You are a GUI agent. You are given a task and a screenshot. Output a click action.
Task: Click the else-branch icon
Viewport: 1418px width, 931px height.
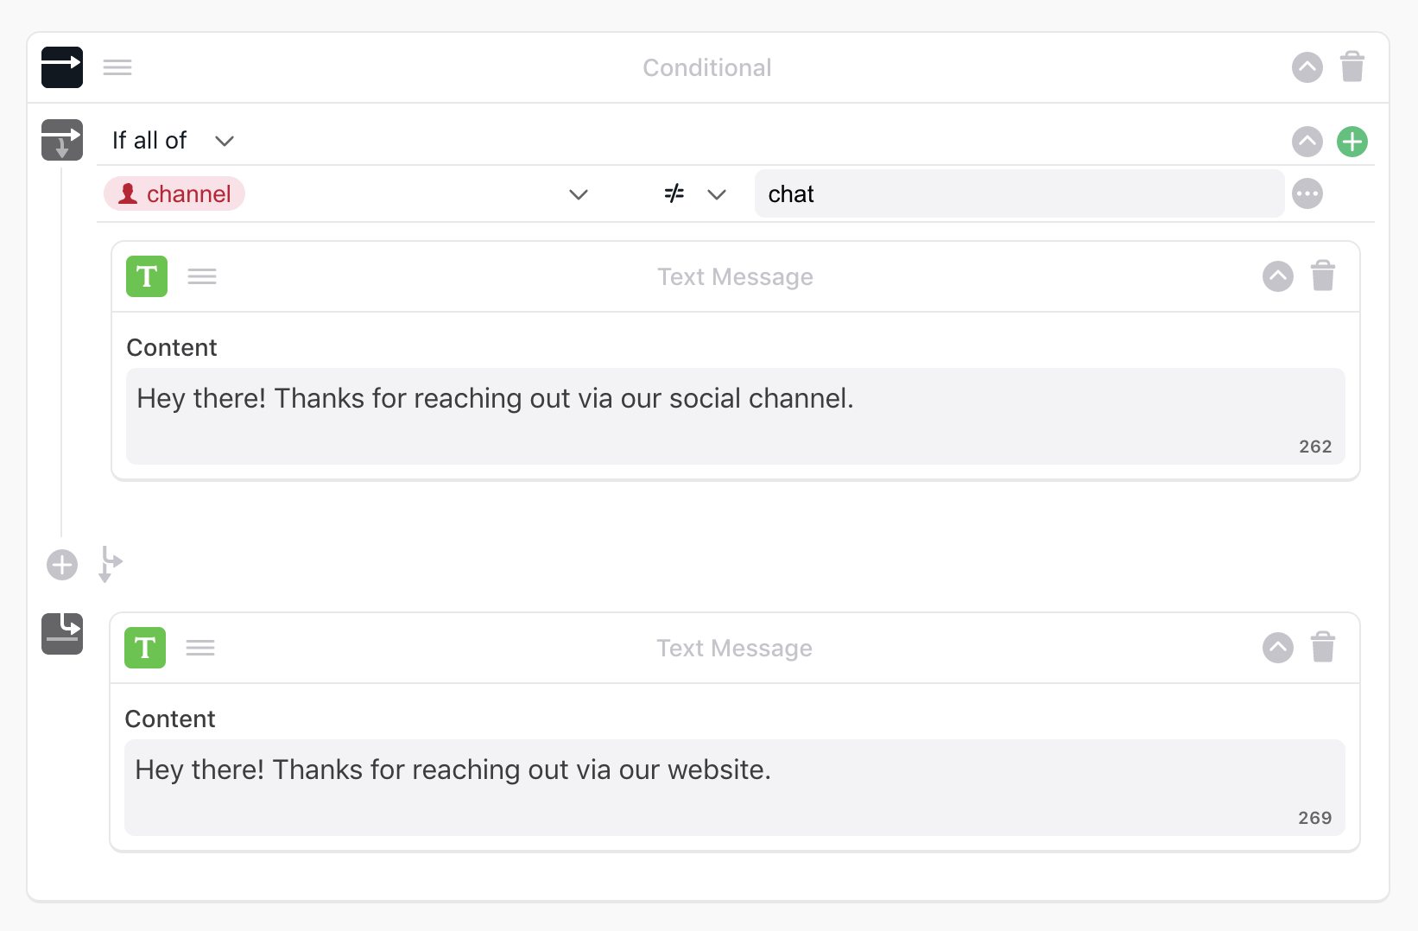[x=62, y=634]
